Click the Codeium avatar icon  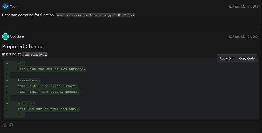click(x=6, y=36)
